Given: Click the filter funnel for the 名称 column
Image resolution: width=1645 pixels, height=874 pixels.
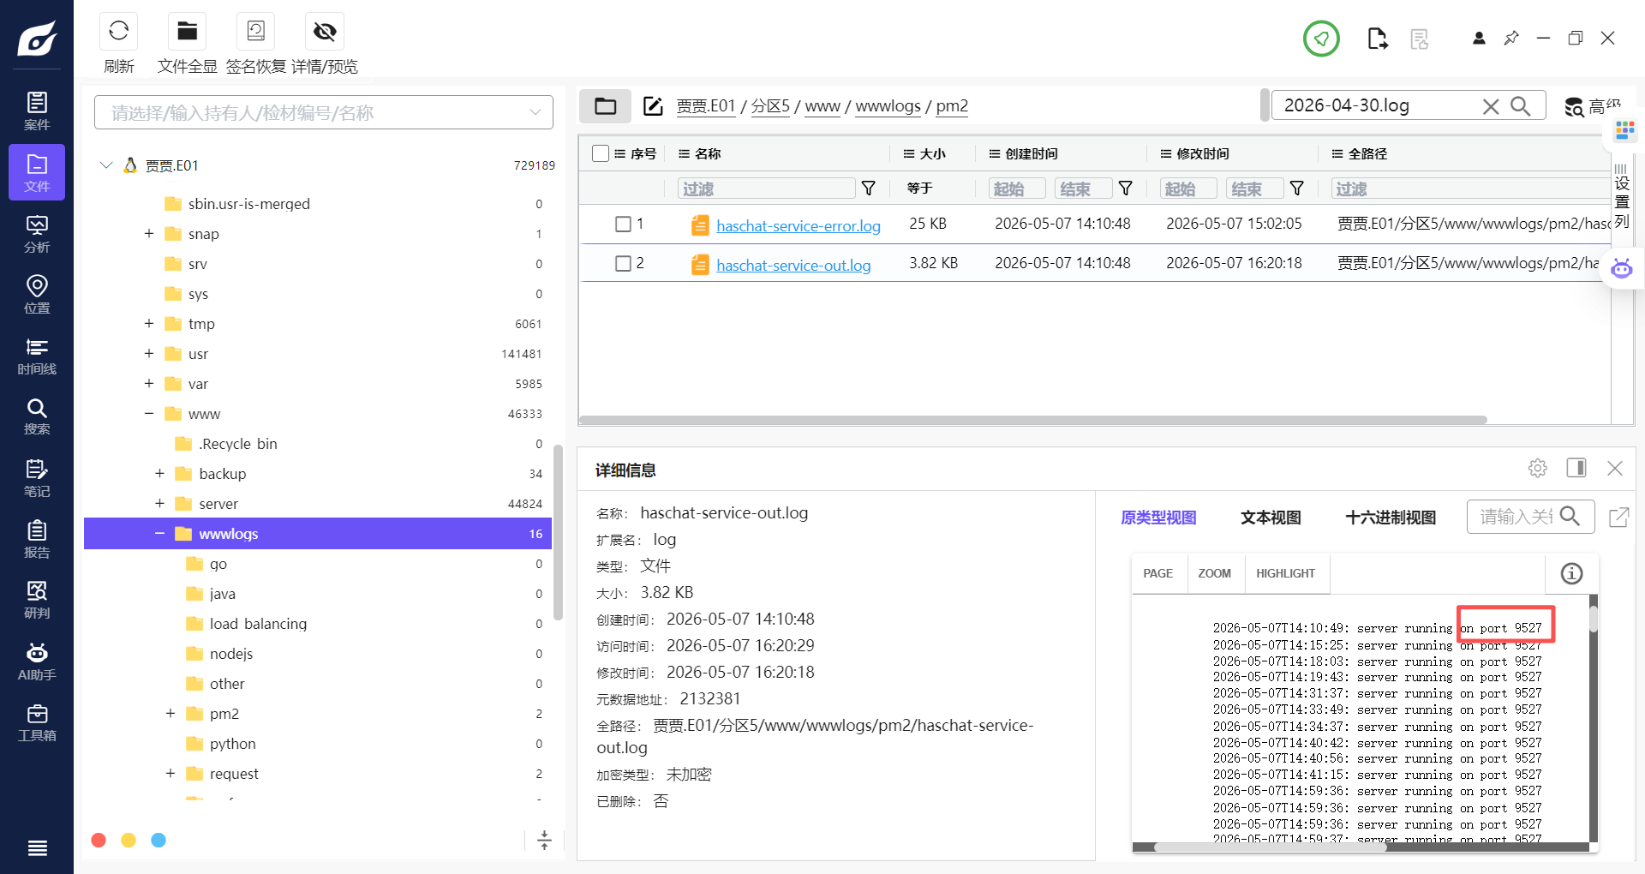Looking at the screenshot, I should [869, 189].
